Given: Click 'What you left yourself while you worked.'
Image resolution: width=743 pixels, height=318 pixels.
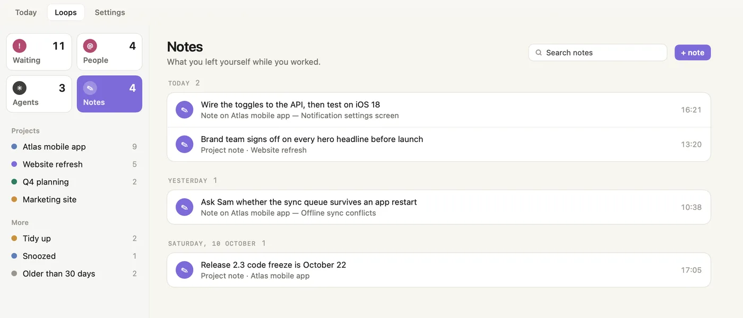Looking at the screenshot, I should 244,62.
